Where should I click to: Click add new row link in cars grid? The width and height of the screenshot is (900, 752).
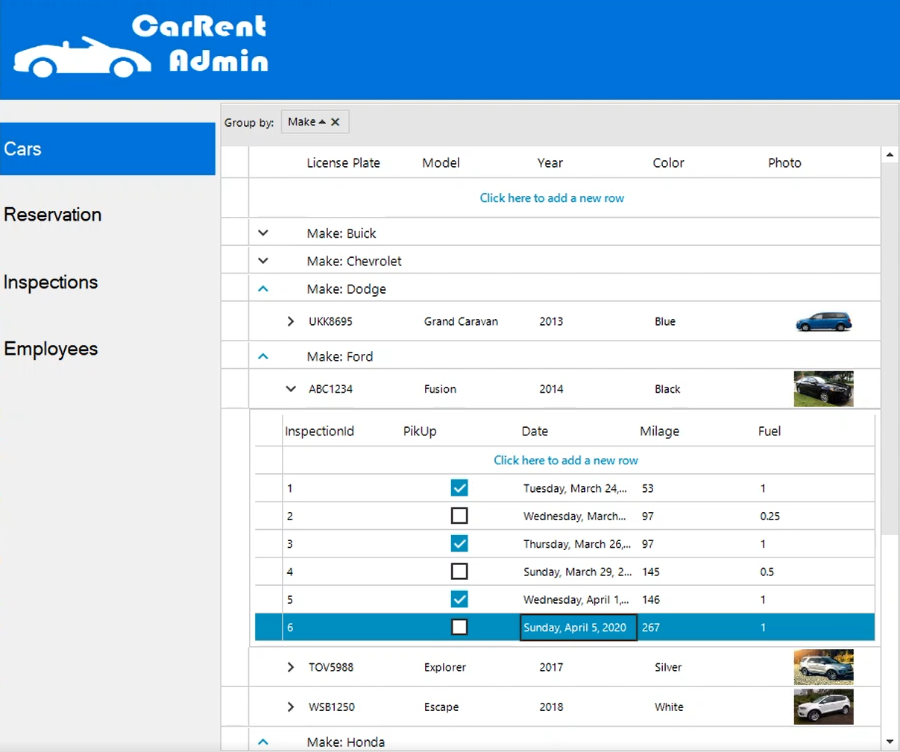552,198
